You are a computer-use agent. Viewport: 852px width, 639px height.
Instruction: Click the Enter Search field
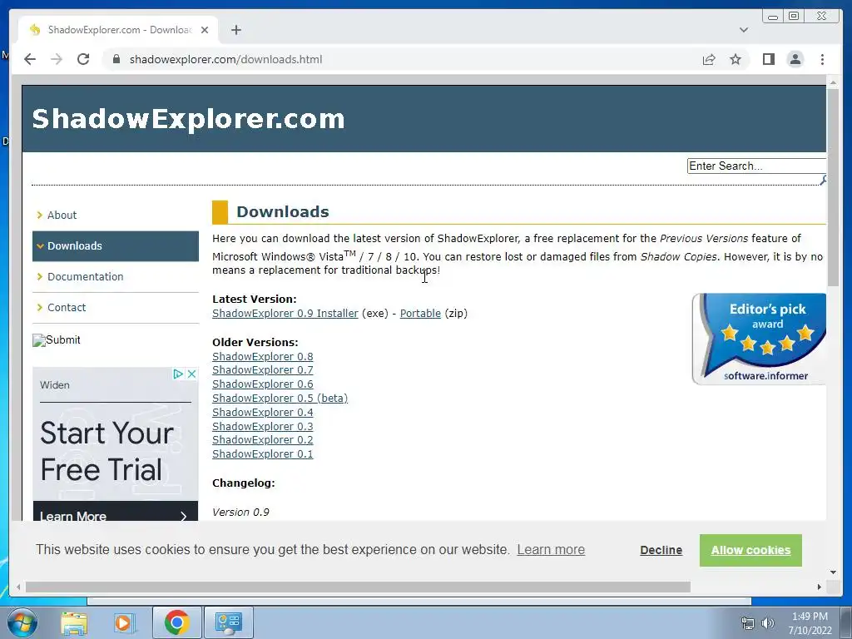click(x=756, y=166)
